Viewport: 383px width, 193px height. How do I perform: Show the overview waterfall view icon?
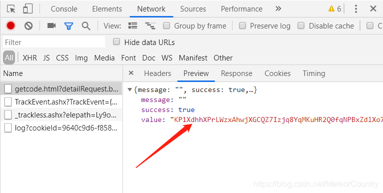point(150,25)
